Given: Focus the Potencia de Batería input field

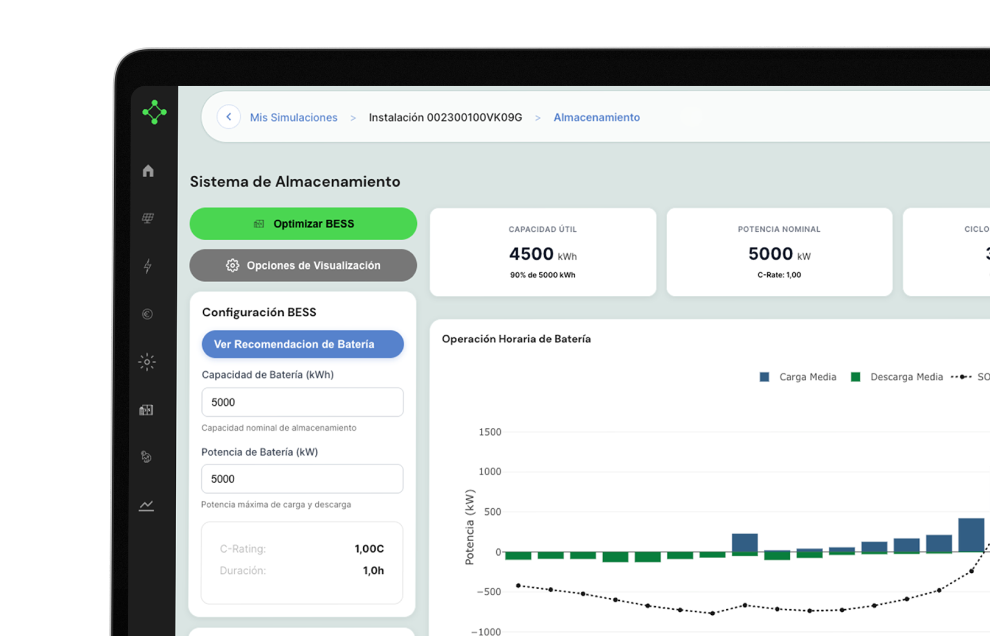Looking at the screenshot, I should [x=302, y=479].
